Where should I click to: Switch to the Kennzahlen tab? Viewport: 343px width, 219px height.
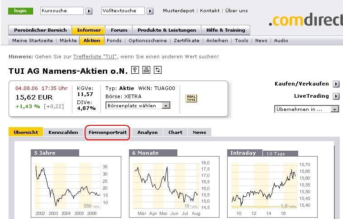[x=63, y=133]
